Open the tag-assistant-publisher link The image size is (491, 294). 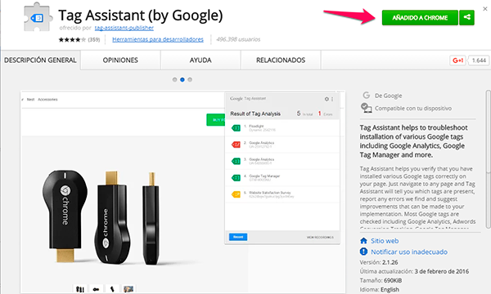coord(124,28)
